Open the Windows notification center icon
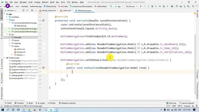This screenshot has width=199, height=112. (194, 110)
